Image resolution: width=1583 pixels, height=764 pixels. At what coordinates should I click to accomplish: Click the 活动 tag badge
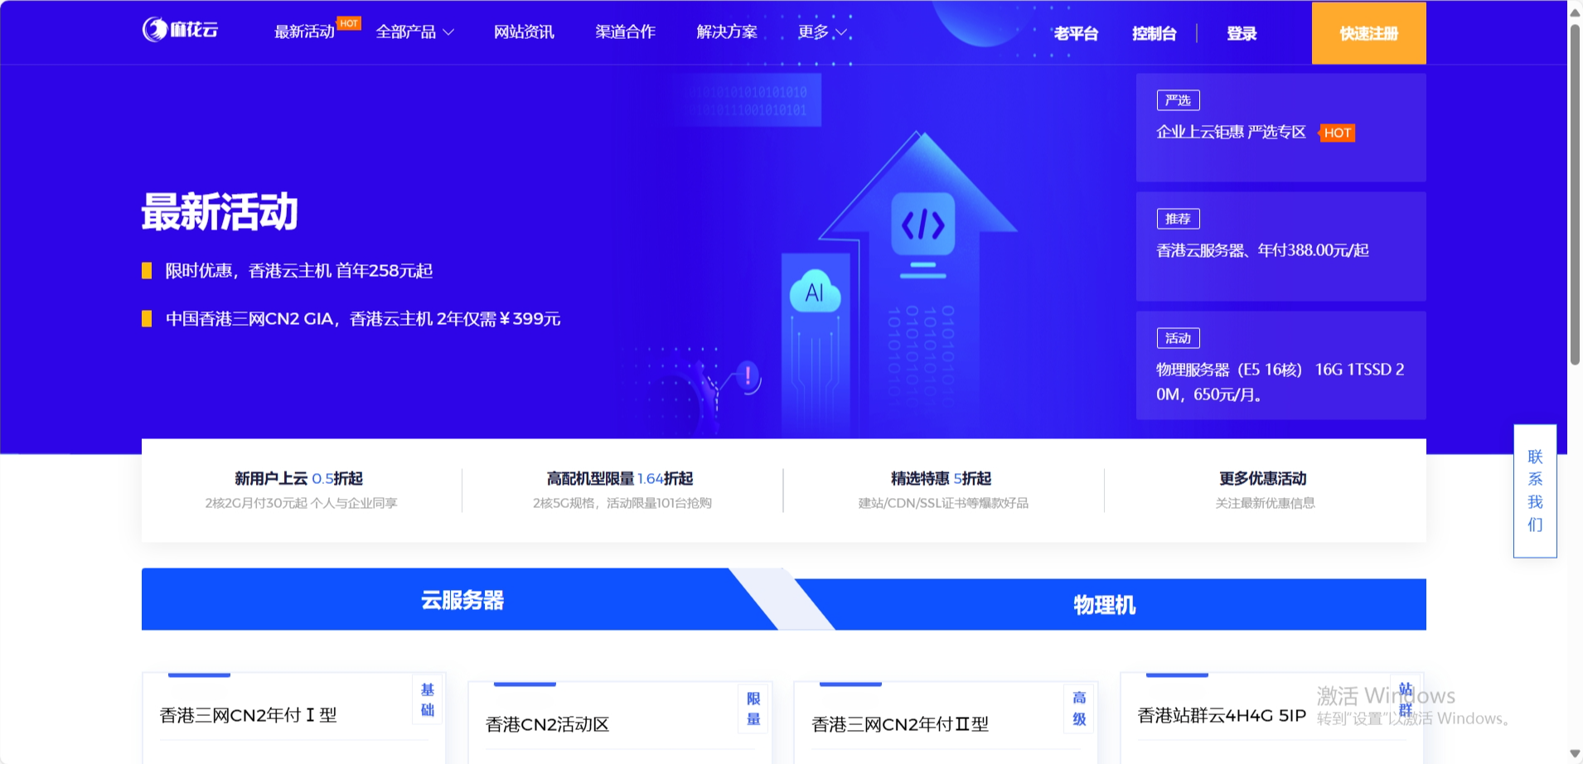coord(1178,338)
